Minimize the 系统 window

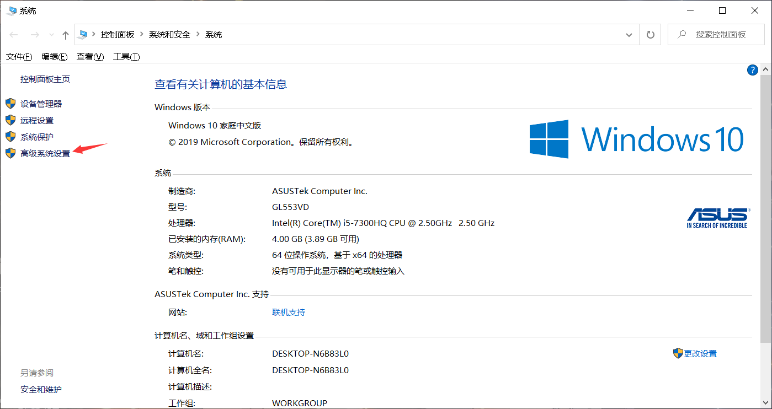click(690, 10)
